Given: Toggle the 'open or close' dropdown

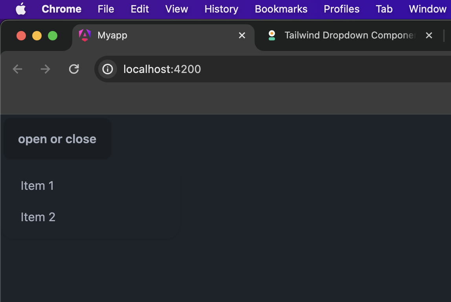Looking at the screenshot, I should click(57, 139).
